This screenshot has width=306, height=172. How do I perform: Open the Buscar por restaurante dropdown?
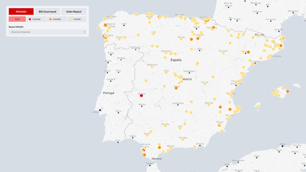coord(47,32)
